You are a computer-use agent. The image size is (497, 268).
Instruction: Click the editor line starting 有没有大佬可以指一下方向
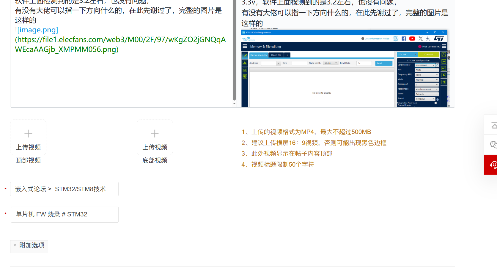click(118, 15)
